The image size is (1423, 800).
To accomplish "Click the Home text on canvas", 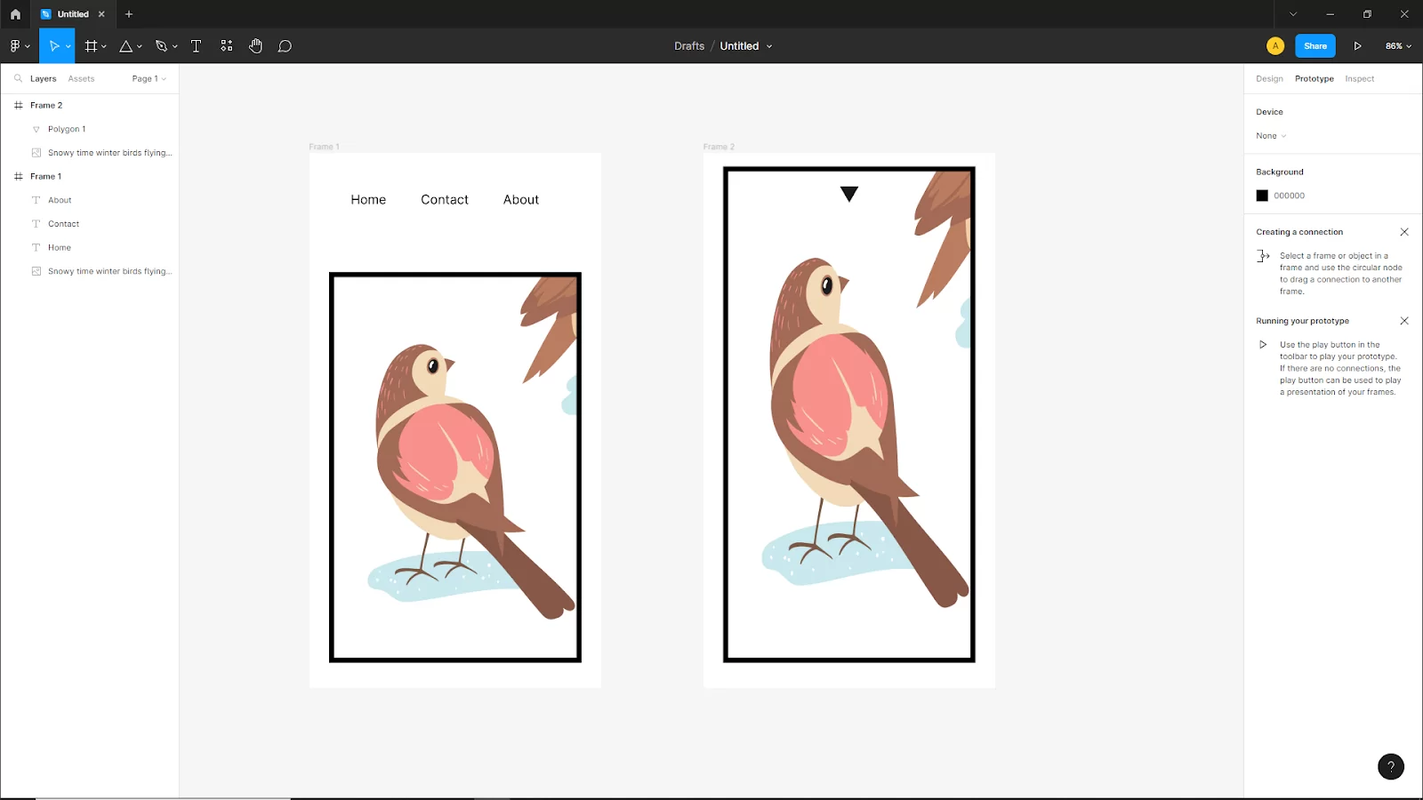I will (368, 200).
